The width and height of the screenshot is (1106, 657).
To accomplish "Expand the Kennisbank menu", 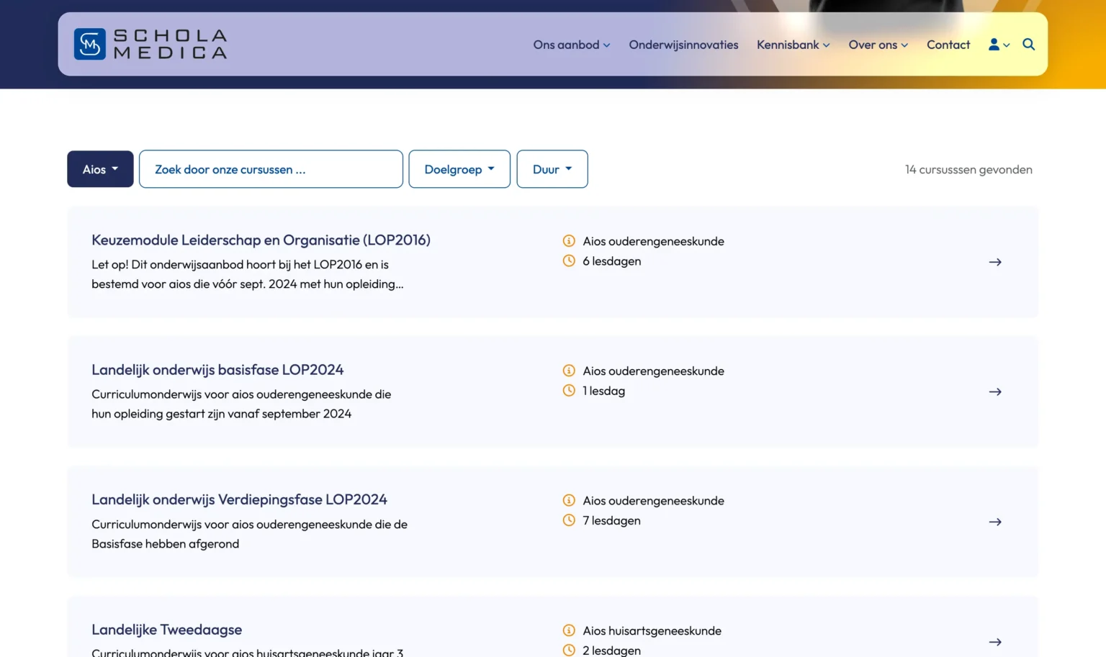I will [793, 45].
